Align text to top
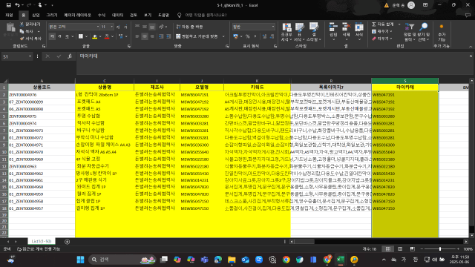 point(137,27)
